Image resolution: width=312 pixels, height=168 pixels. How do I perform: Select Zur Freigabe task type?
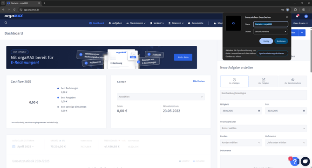264,81
